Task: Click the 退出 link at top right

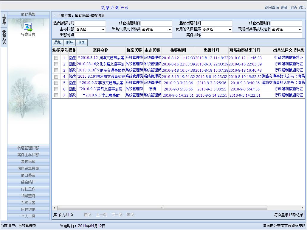Action: pos(302,7)
